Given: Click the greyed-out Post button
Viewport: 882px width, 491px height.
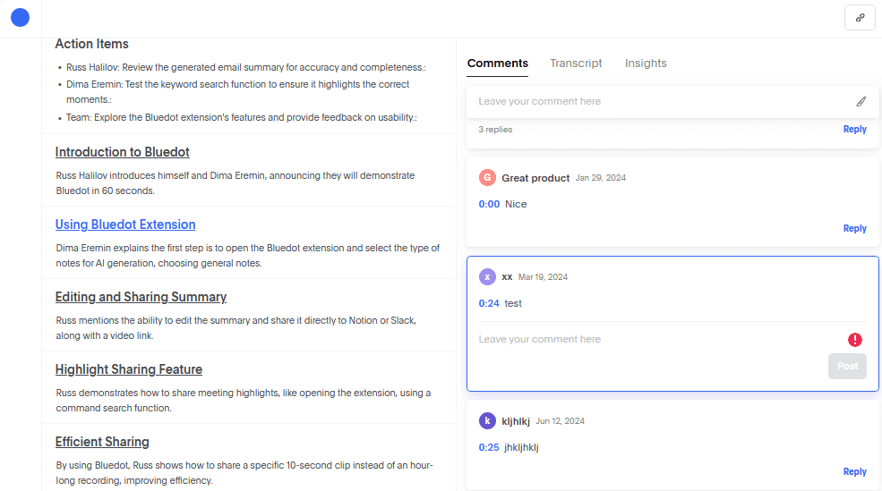Looking at the screenshot, I should (847, 367).
